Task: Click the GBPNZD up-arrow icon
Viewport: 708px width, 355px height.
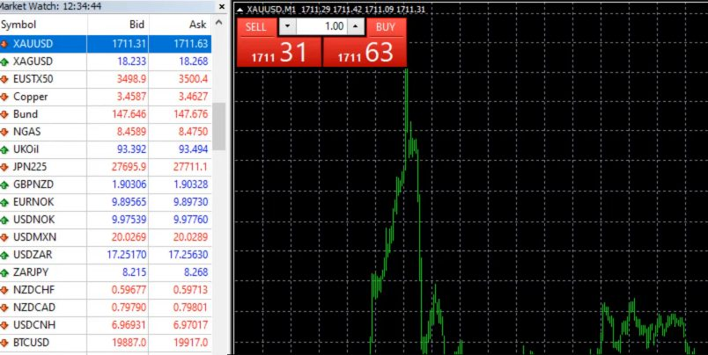Action: click(5, 184)
